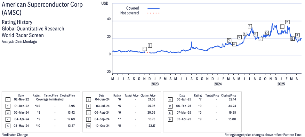Click chart marker number 1
Image resolution: width=305 pixels, height=137 pixels.
tap(144, 49)
